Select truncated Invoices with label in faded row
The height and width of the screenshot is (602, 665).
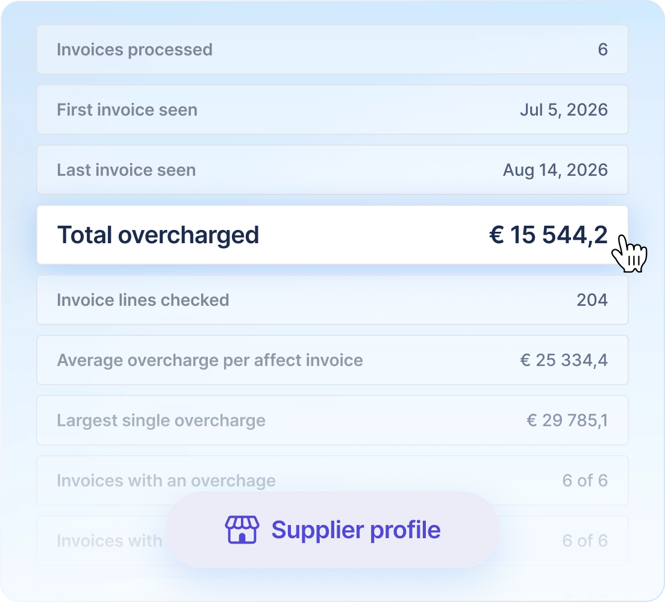coord(110,541)
